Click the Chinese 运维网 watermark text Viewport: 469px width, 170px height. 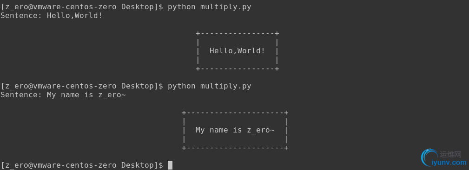tap(451, 154)
